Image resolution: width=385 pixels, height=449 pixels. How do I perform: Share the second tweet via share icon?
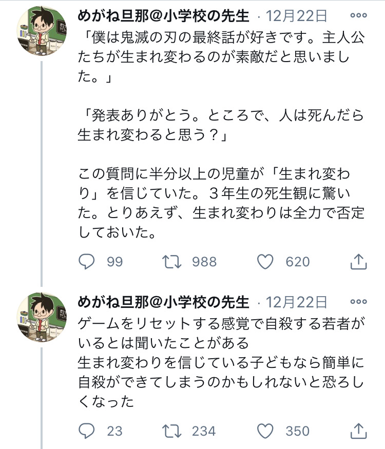[357, 431]
